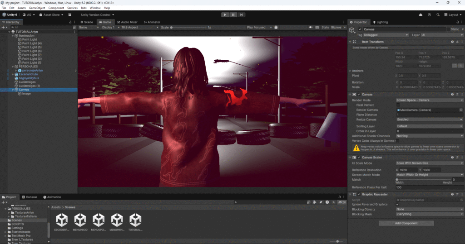Viewport: 465px width, 244px height.
Task: Expand the Anchors section
Action: [350, 71]
